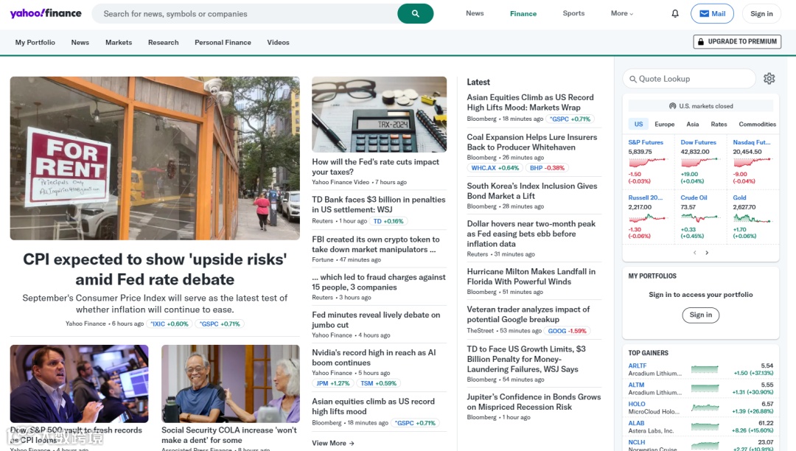Click Upgrade to Premium button
The width and height of the screenshot is (796, 451).
point(737,41)
